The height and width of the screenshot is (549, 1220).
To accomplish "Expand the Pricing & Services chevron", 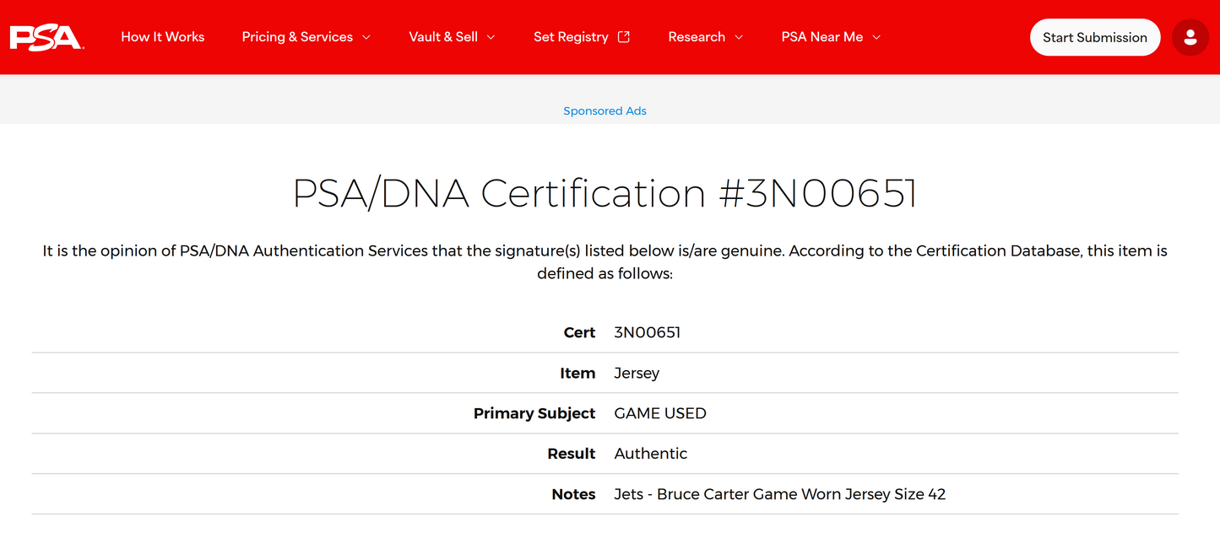I will pyautogui.click(x=366, y=37).
